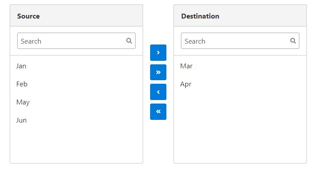Click empty area below Jun in Source list
The width and height of the screenshot is (313, 171).
coord(76,146)
